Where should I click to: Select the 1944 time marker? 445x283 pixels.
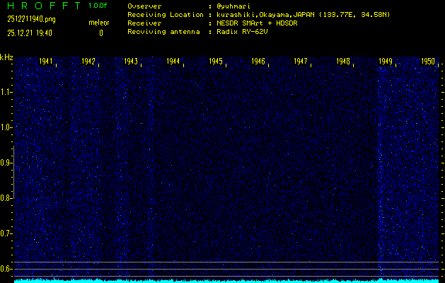point(173,62)
